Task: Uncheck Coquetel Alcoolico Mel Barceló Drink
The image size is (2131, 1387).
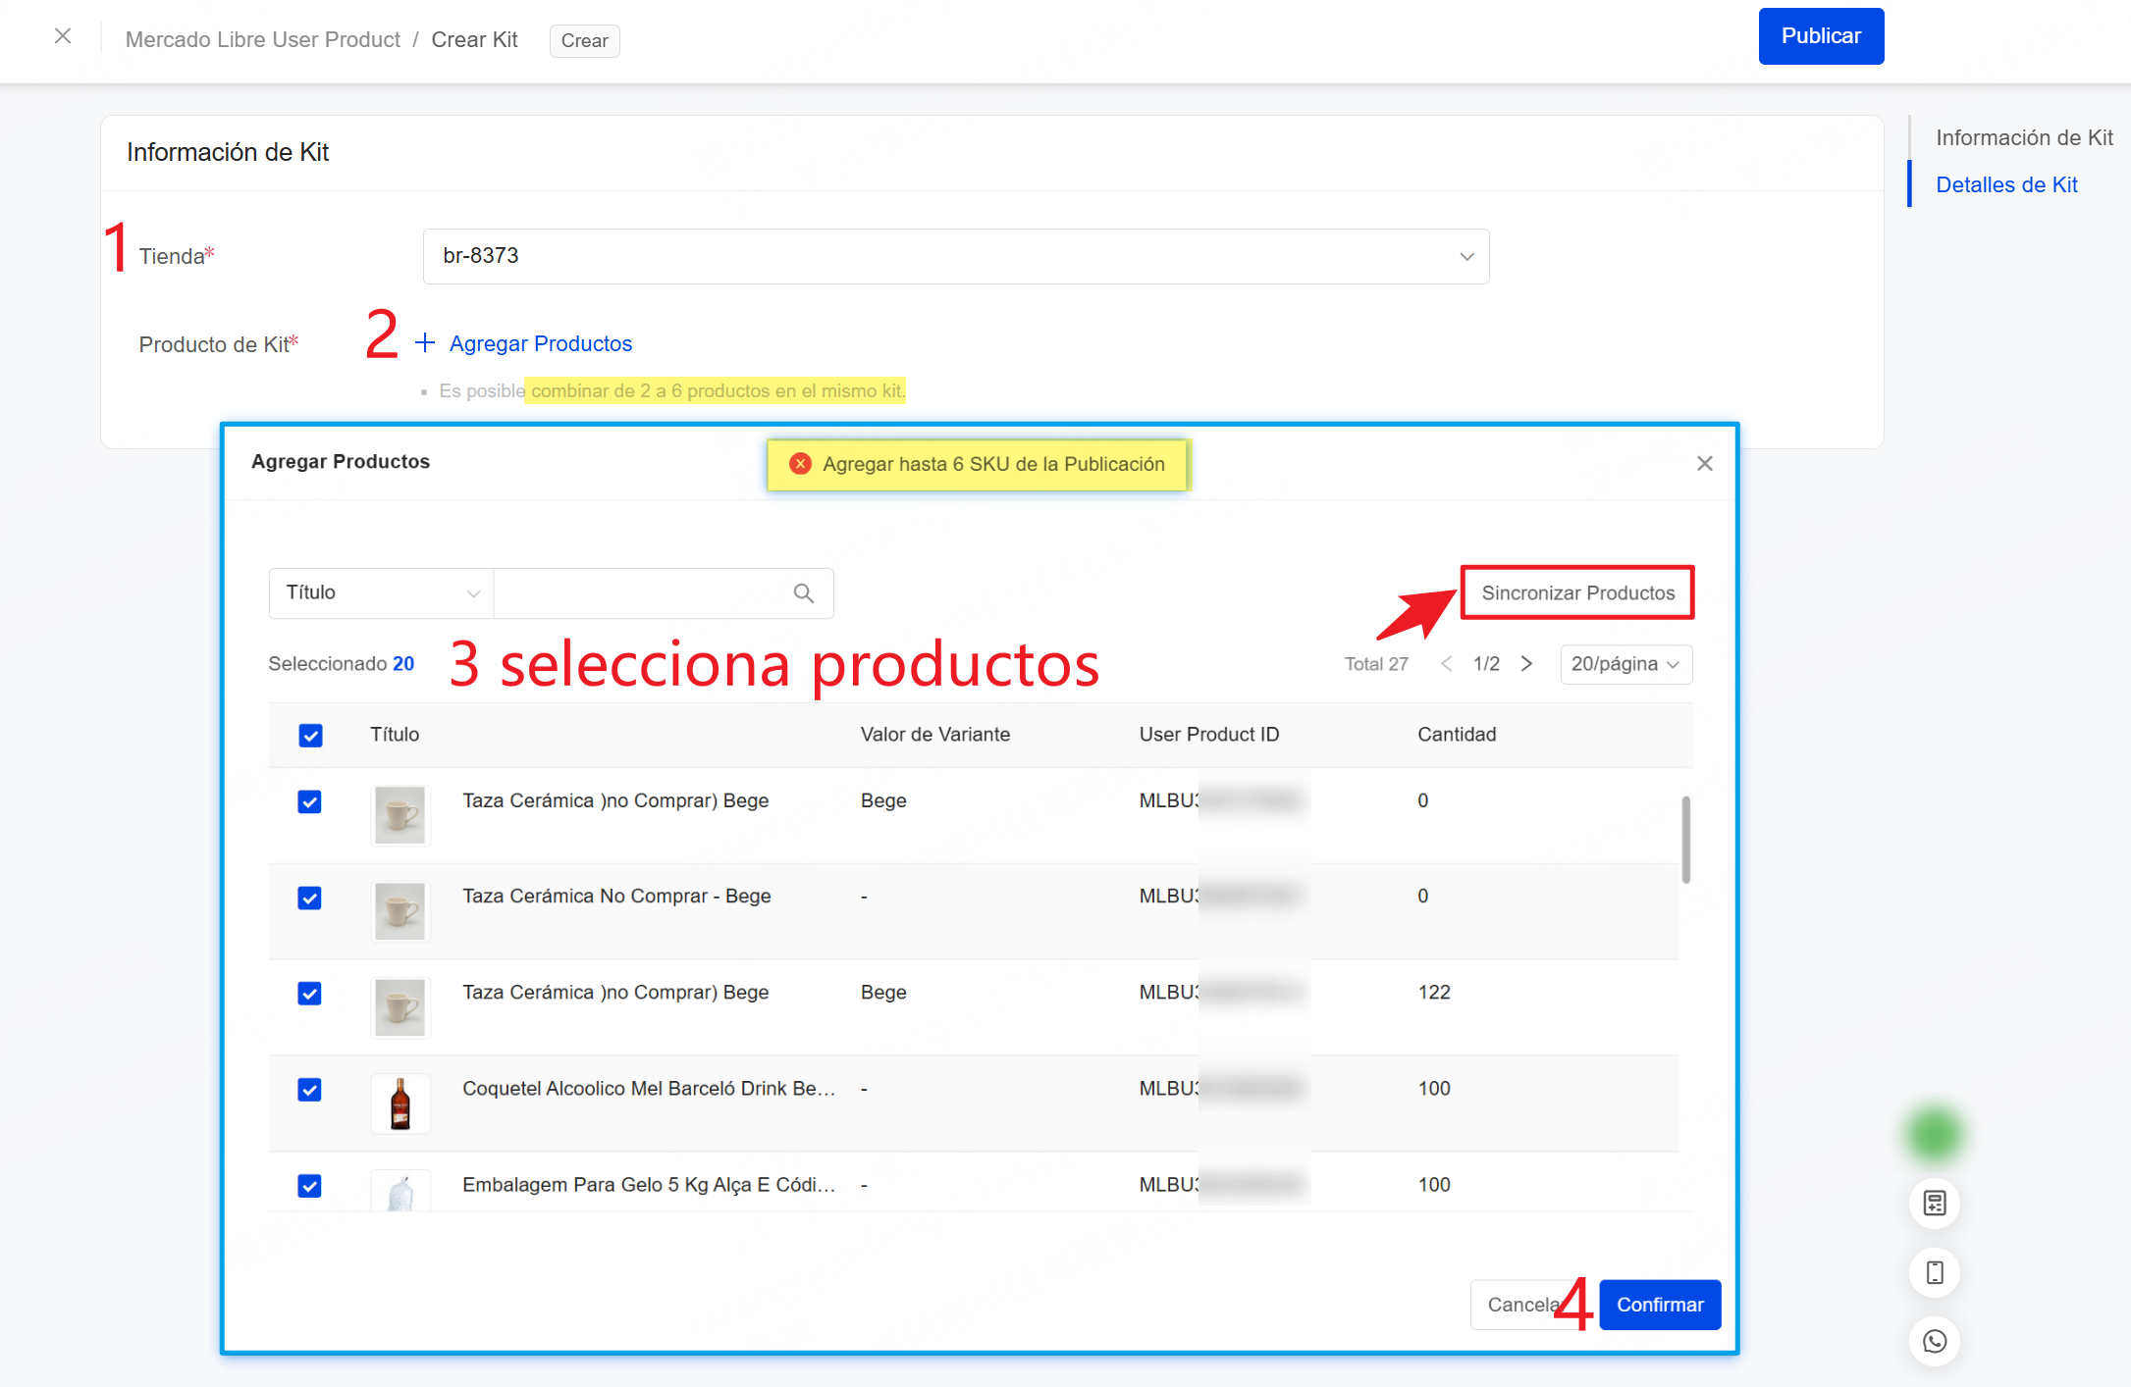Action: point(310,1090)
